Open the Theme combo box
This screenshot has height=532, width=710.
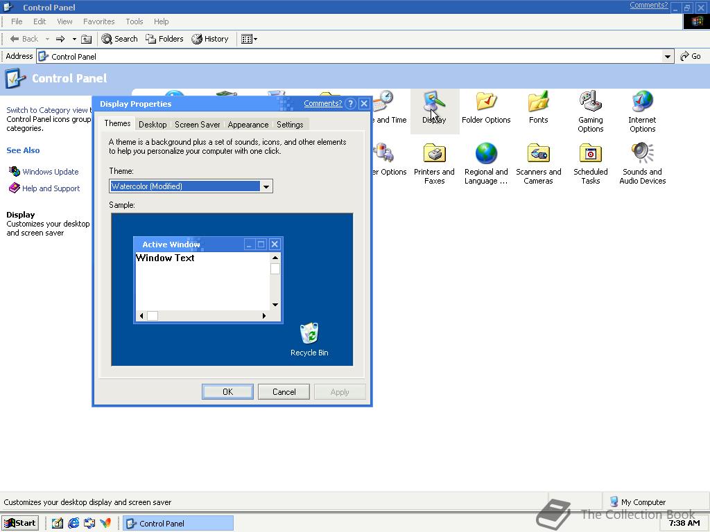tap(191, 186)
